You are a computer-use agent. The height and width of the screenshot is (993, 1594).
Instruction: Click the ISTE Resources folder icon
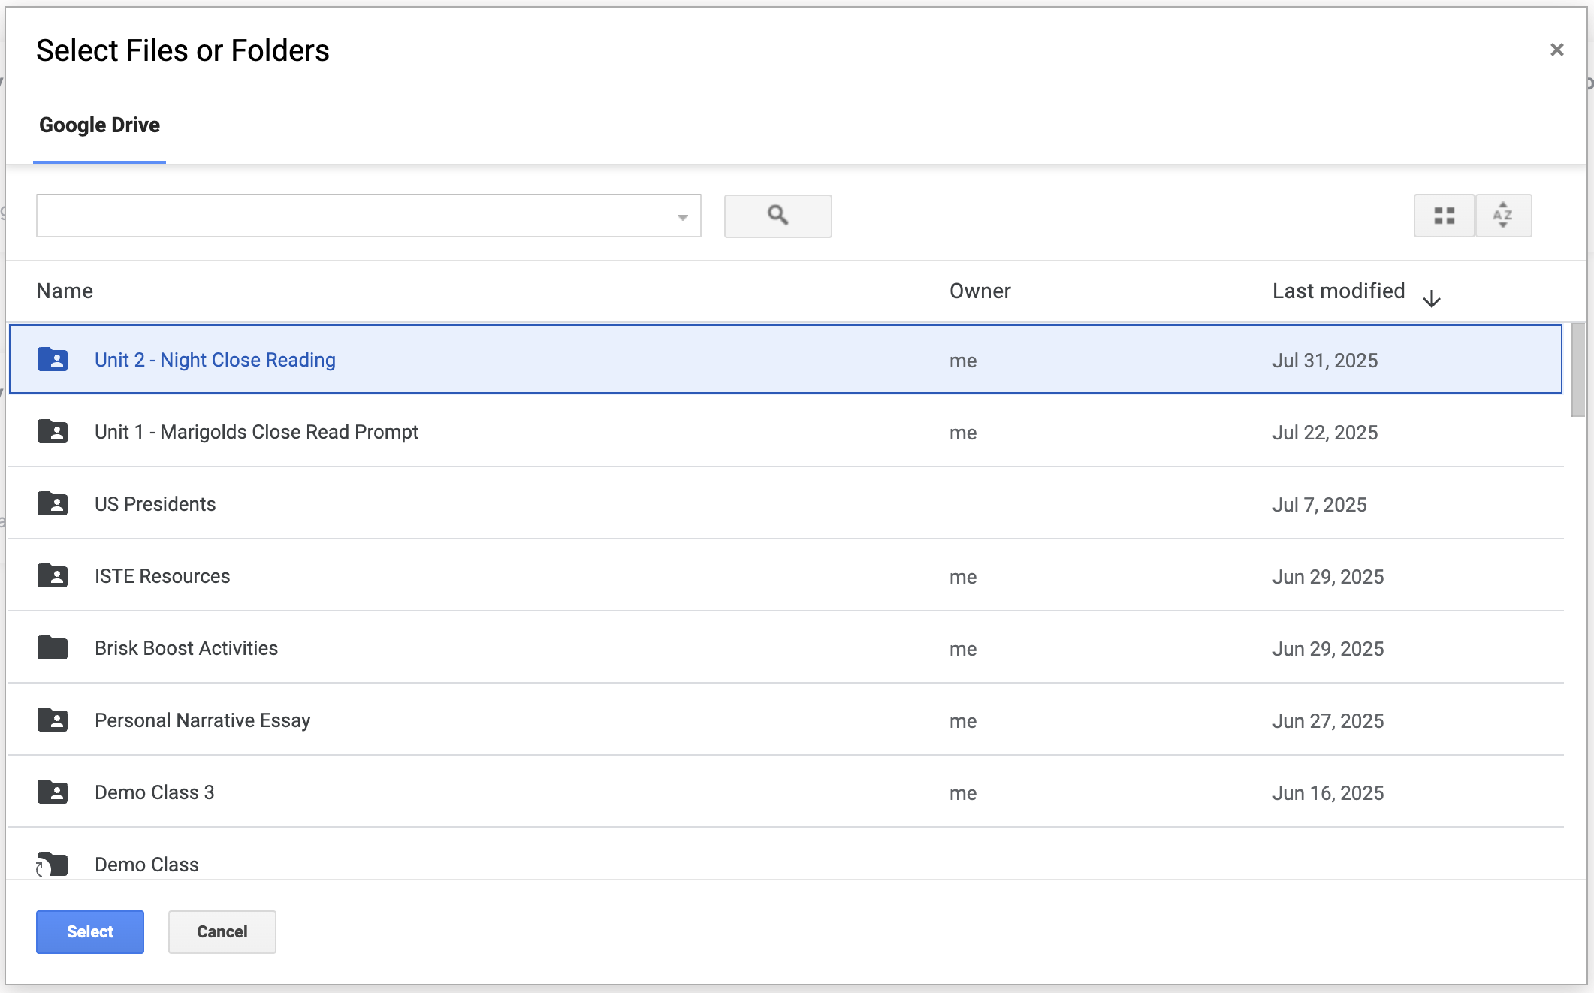click(53, 576)
